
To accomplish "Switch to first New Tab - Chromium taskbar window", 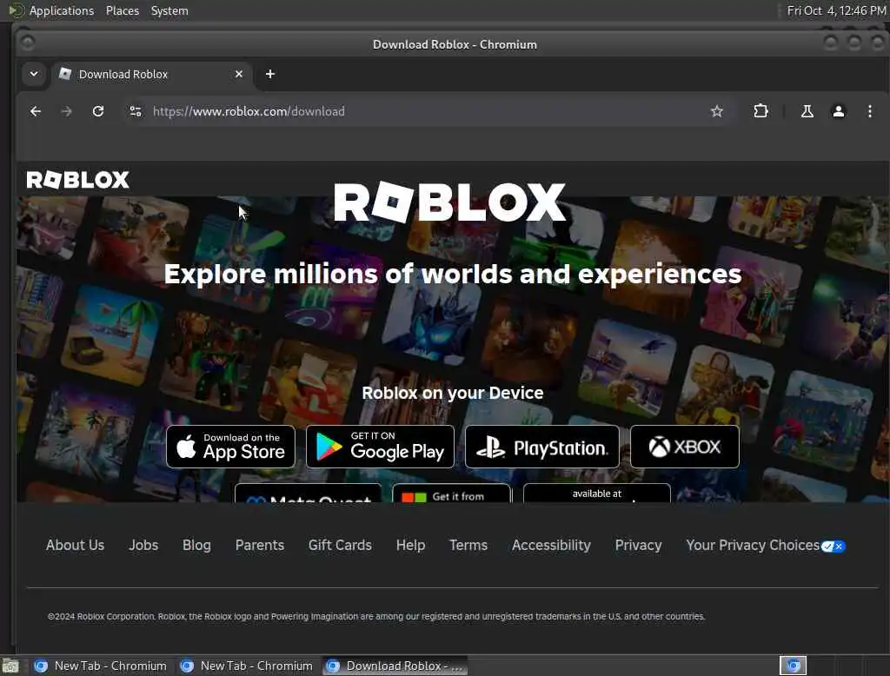I will point(101,666).
